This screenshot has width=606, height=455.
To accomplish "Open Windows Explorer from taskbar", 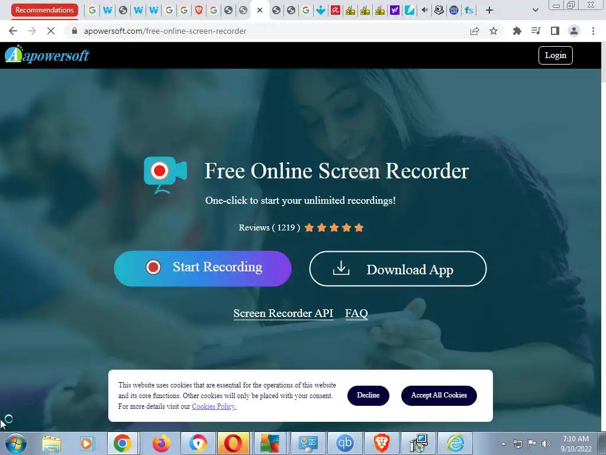I will coord(51,443).
